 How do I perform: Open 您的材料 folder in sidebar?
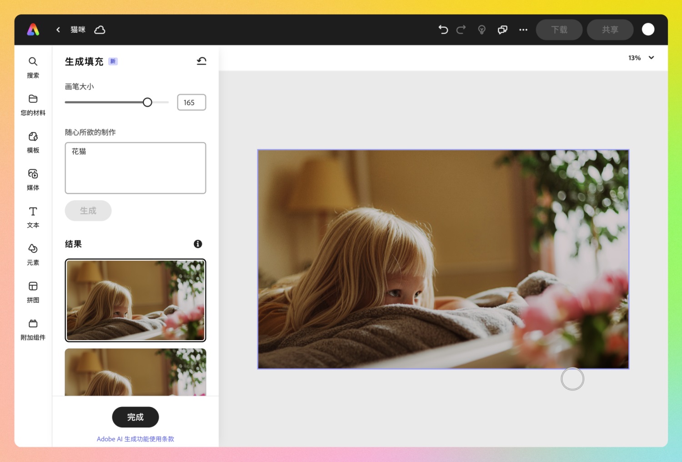33,105
